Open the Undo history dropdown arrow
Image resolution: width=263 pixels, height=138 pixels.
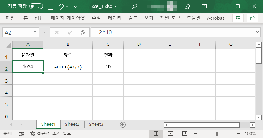[67, 6]
